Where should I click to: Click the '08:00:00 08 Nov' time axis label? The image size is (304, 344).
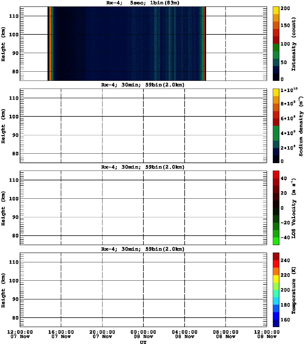point(226,334)
